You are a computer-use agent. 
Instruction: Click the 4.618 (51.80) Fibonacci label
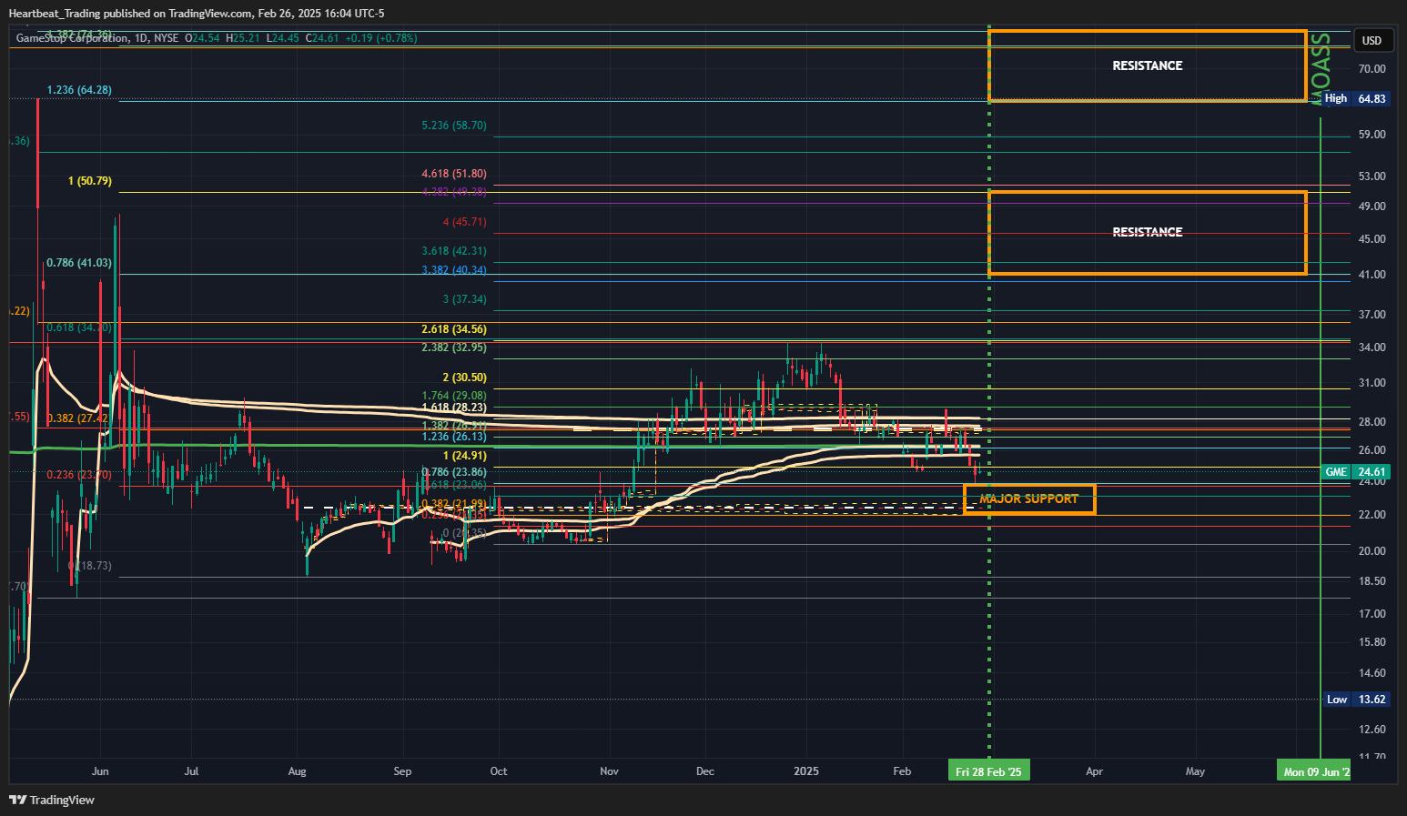(x=454, y=174)
